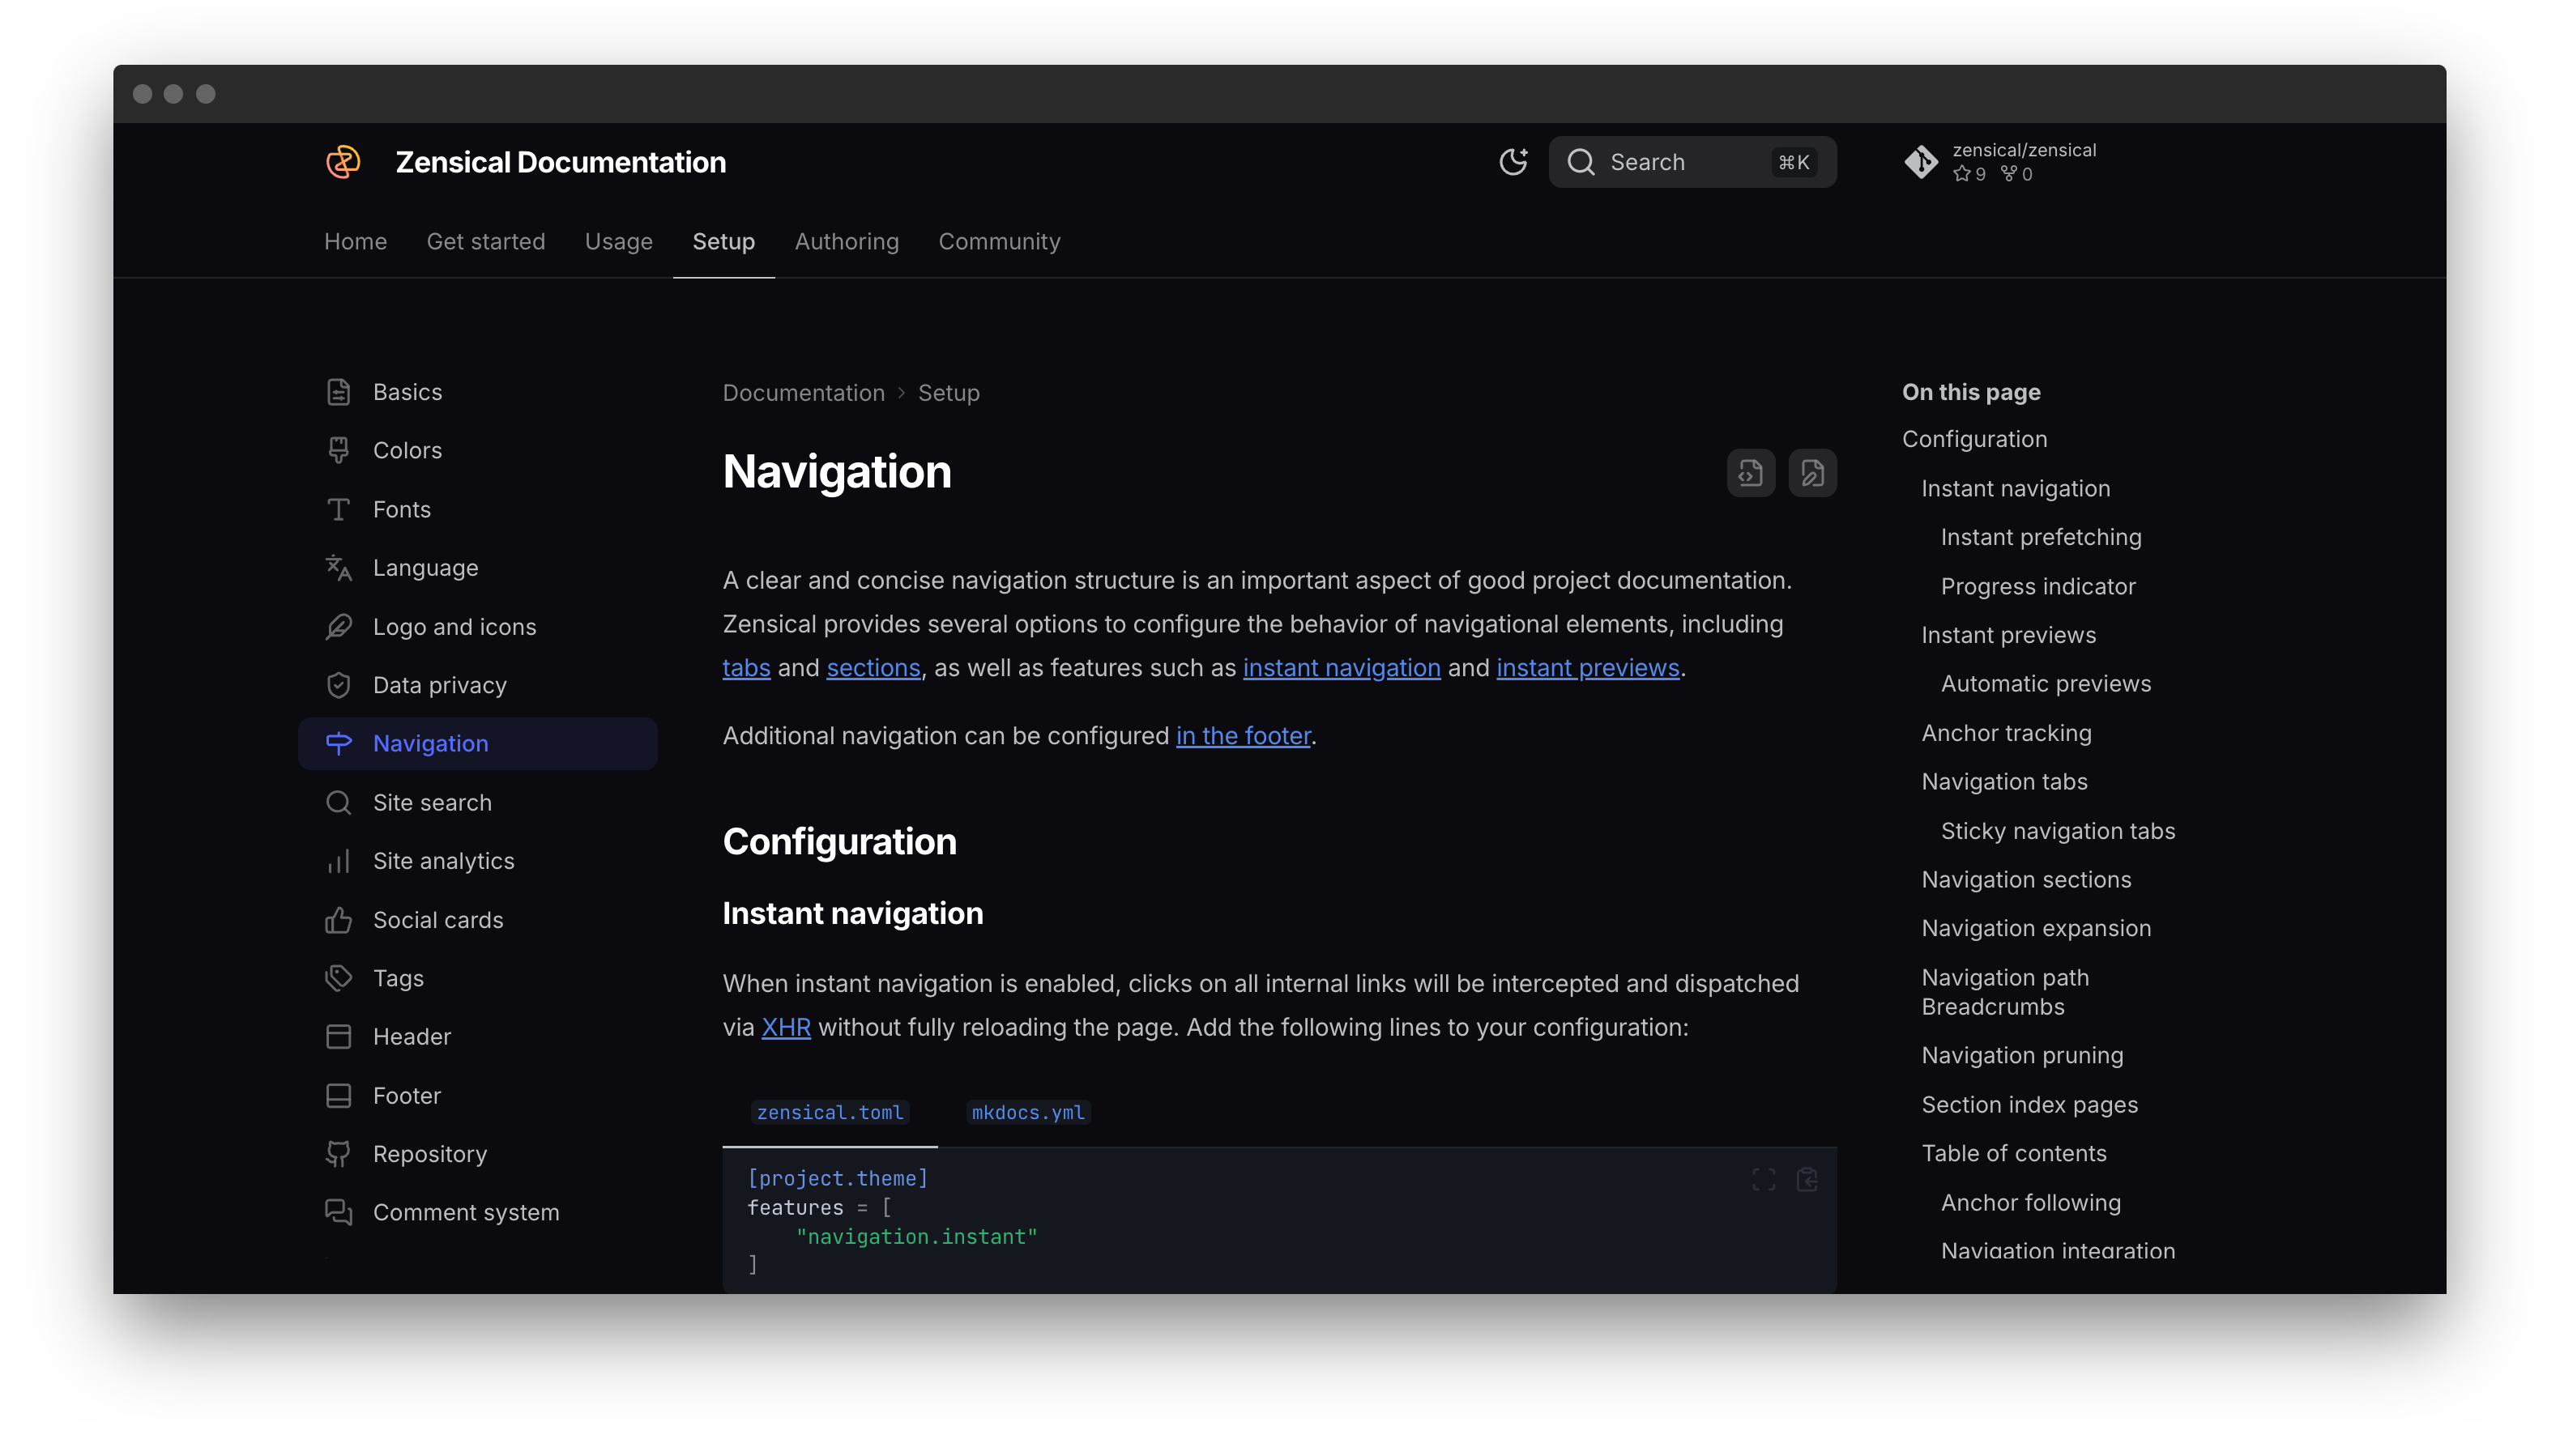
Task: Open Logo and icons sidebar item
Action: click(x=454, y=627)
